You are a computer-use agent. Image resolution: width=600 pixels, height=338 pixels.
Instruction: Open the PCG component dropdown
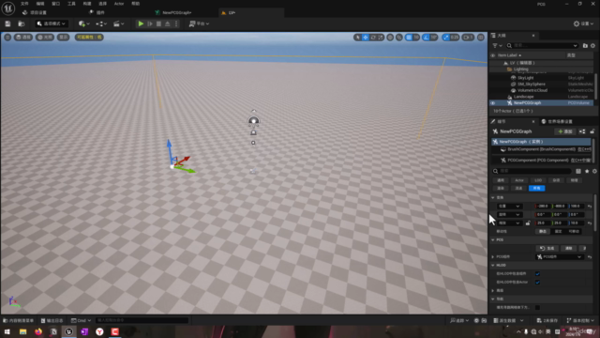click(559, 256)
